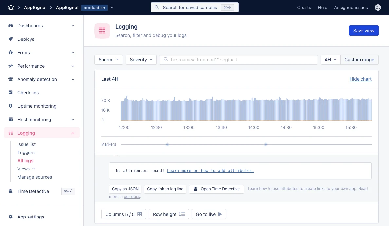Click the Custom range button
Image resolution: width=389 pixels, height=226 pixels.
pyautogui.click(x=359, y=60)
